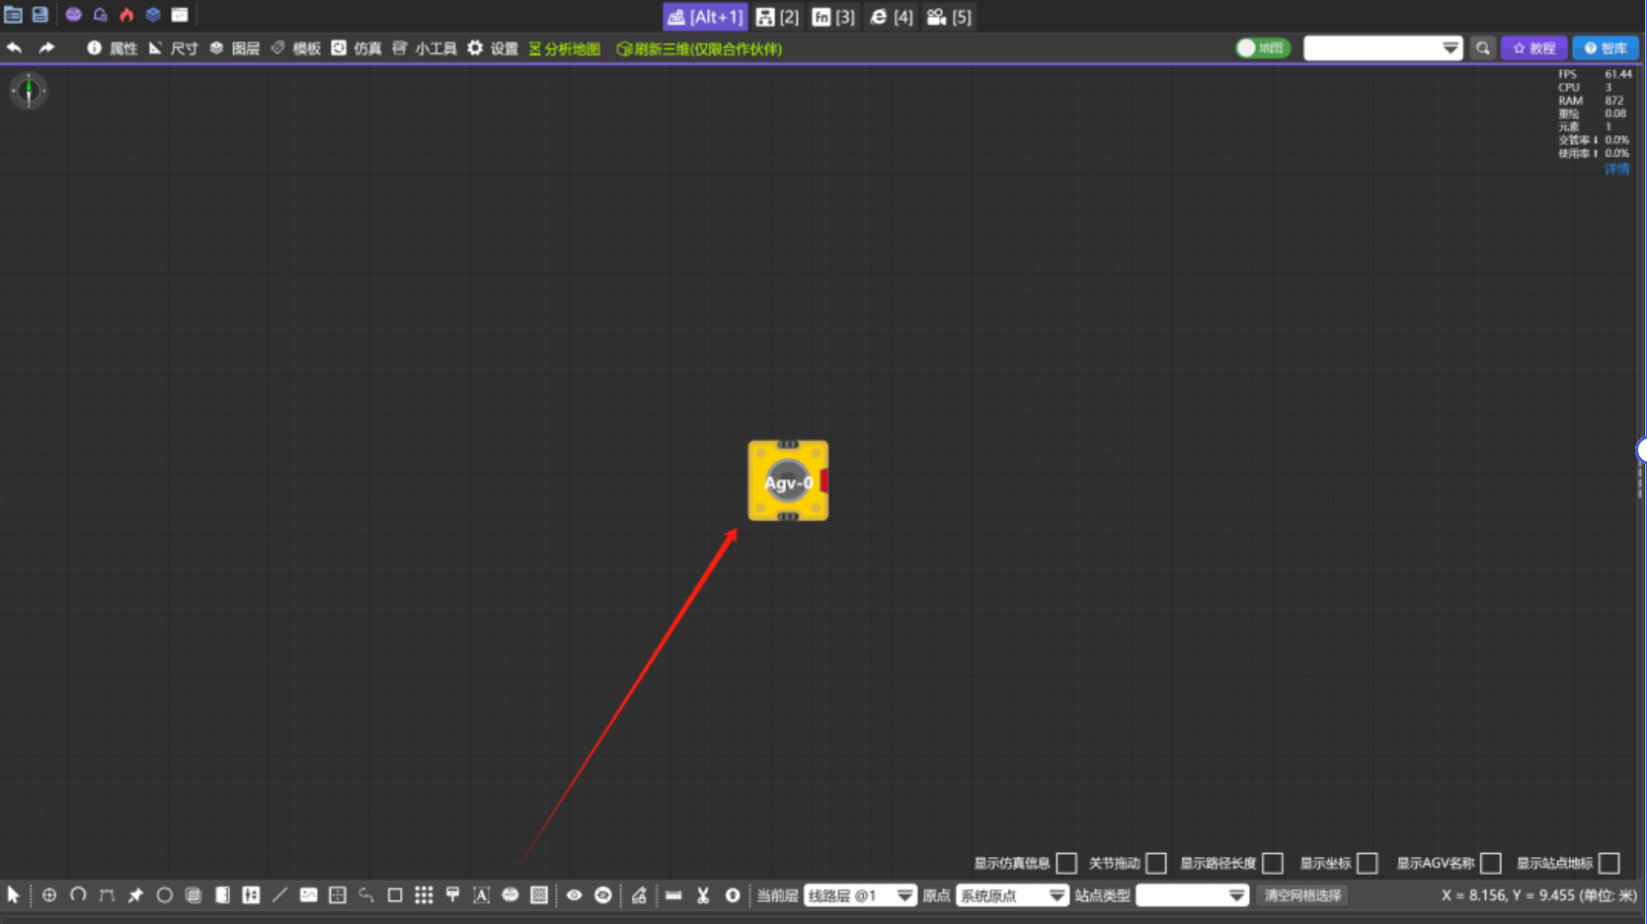Select the square rectangle tool

pyautogui.click(x=395, y=895)
